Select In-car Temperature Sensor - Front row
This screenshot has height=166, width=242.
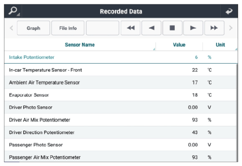pos(120,70)
